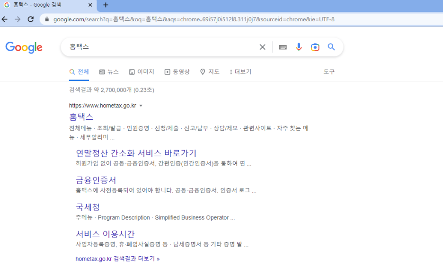
Task: Reload the page with refresh icon
Action: click(30, 19)
